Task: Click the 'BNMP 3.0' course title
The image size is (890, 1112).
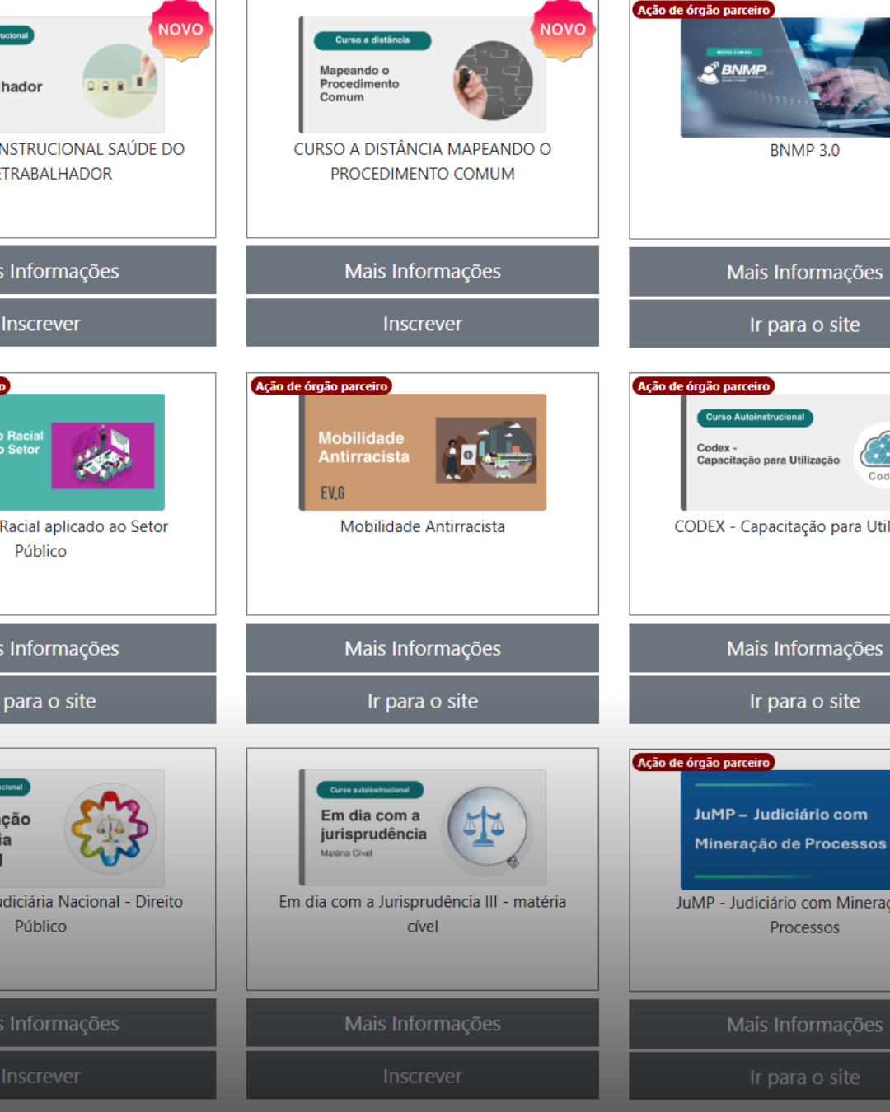Action: click(804, 150)
